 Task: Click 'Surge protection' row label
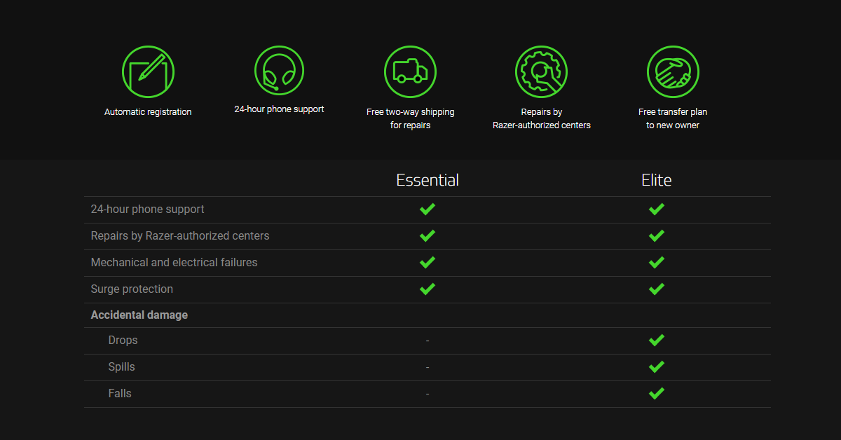point(132,289)
